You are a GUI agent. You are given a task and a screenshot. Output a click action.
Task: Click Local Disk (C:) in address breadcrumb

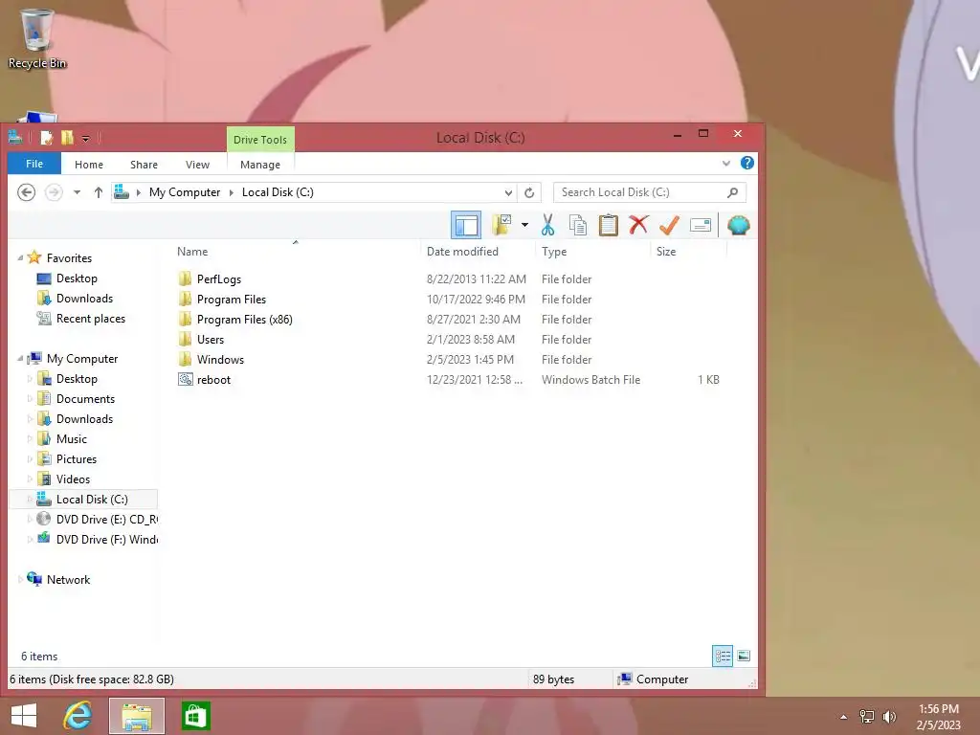(x=278, y=192)
